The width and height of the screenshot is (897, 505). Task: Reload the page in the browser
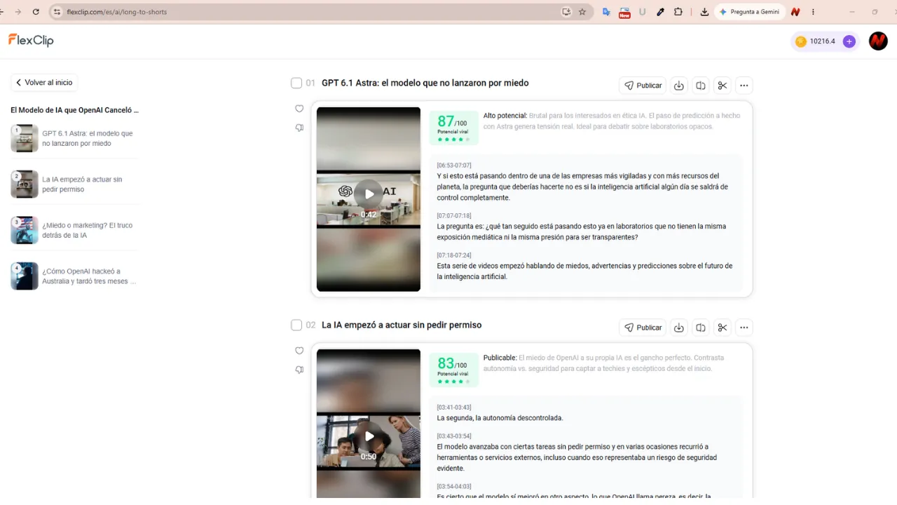point(36,12)
